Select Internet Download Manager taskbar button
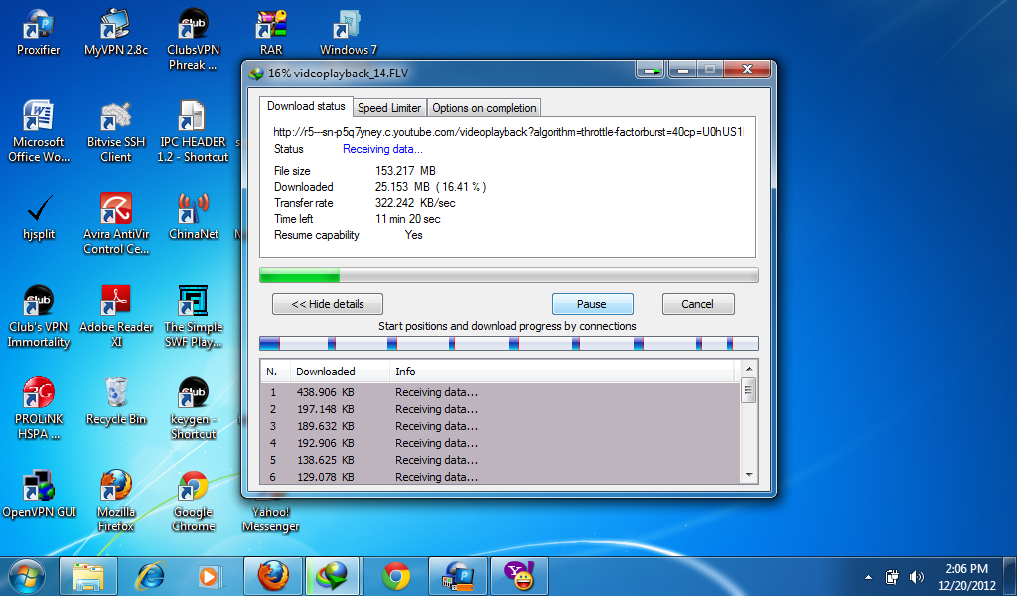This screenshot has height=596, width=1017. (x=332, y=576)
